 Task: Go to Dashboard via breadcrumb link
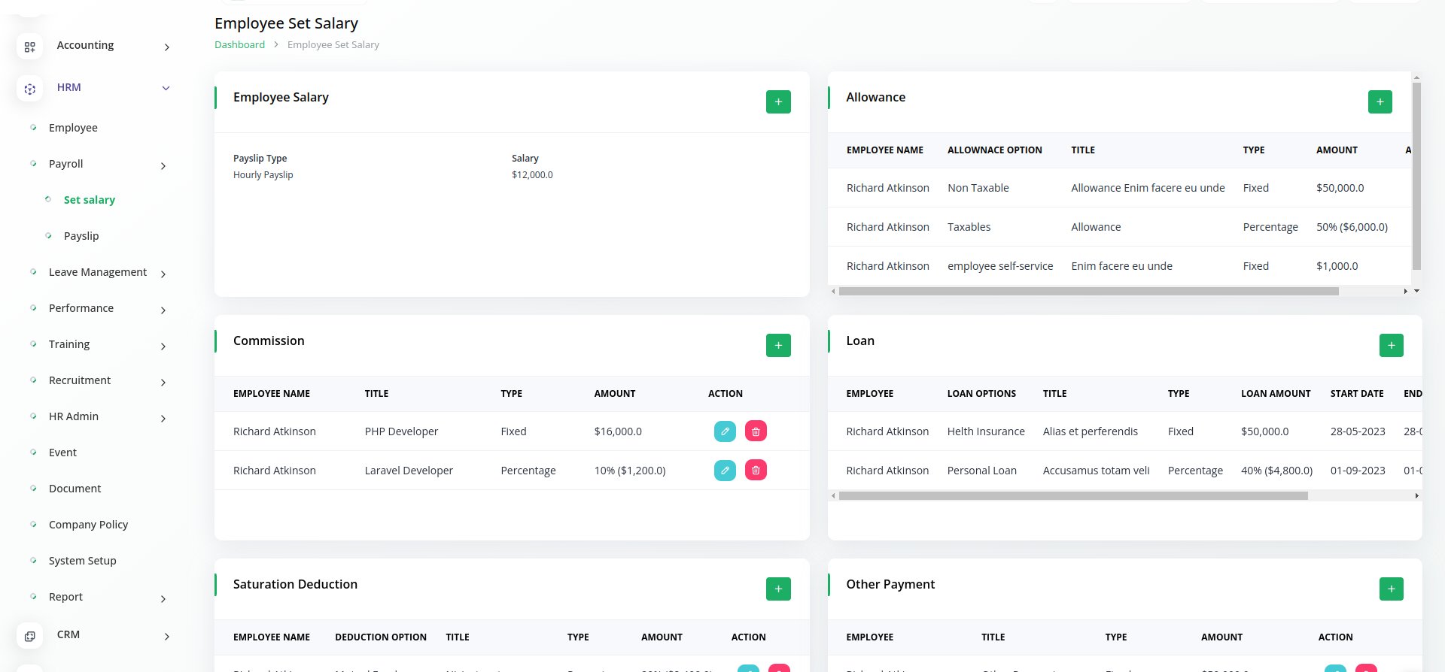click(239, 45)
